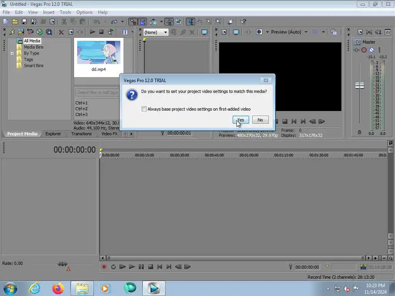The width and height of the screenshot is (395, 296).
Task: Toggle Enable Snapping in main toolbar
Action: (x=133, y=22)
